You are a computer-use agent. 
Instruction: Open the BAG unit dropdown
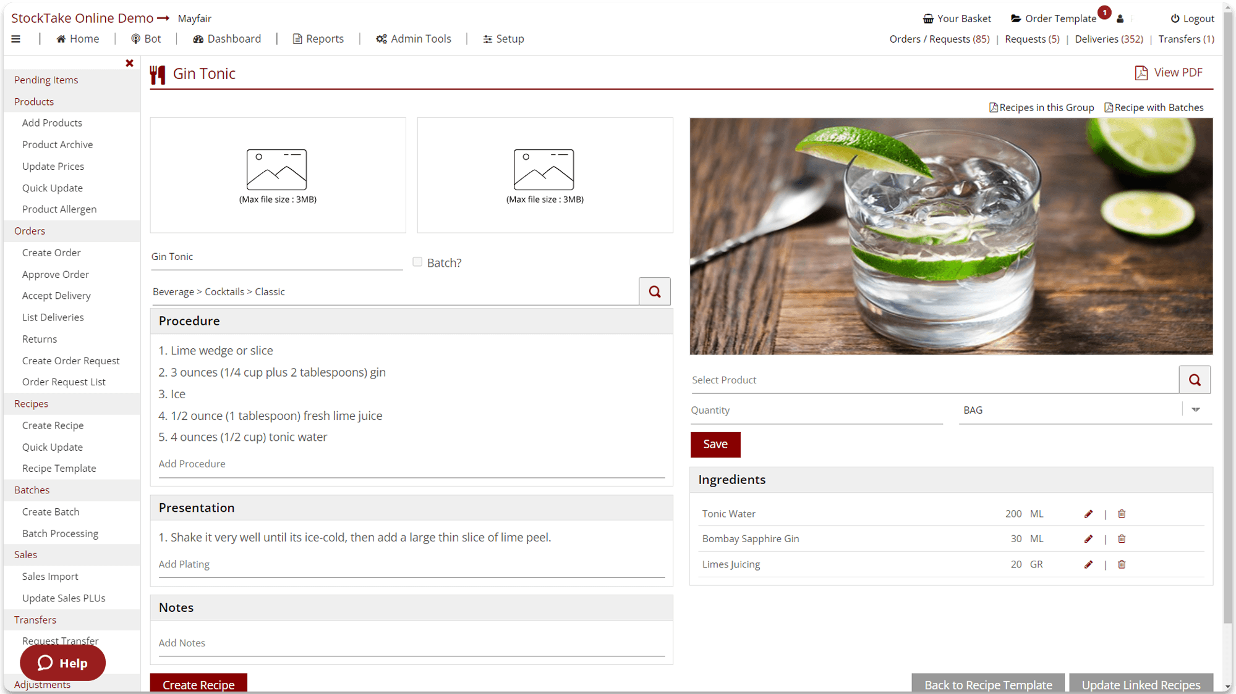(x=1196, y=409)
